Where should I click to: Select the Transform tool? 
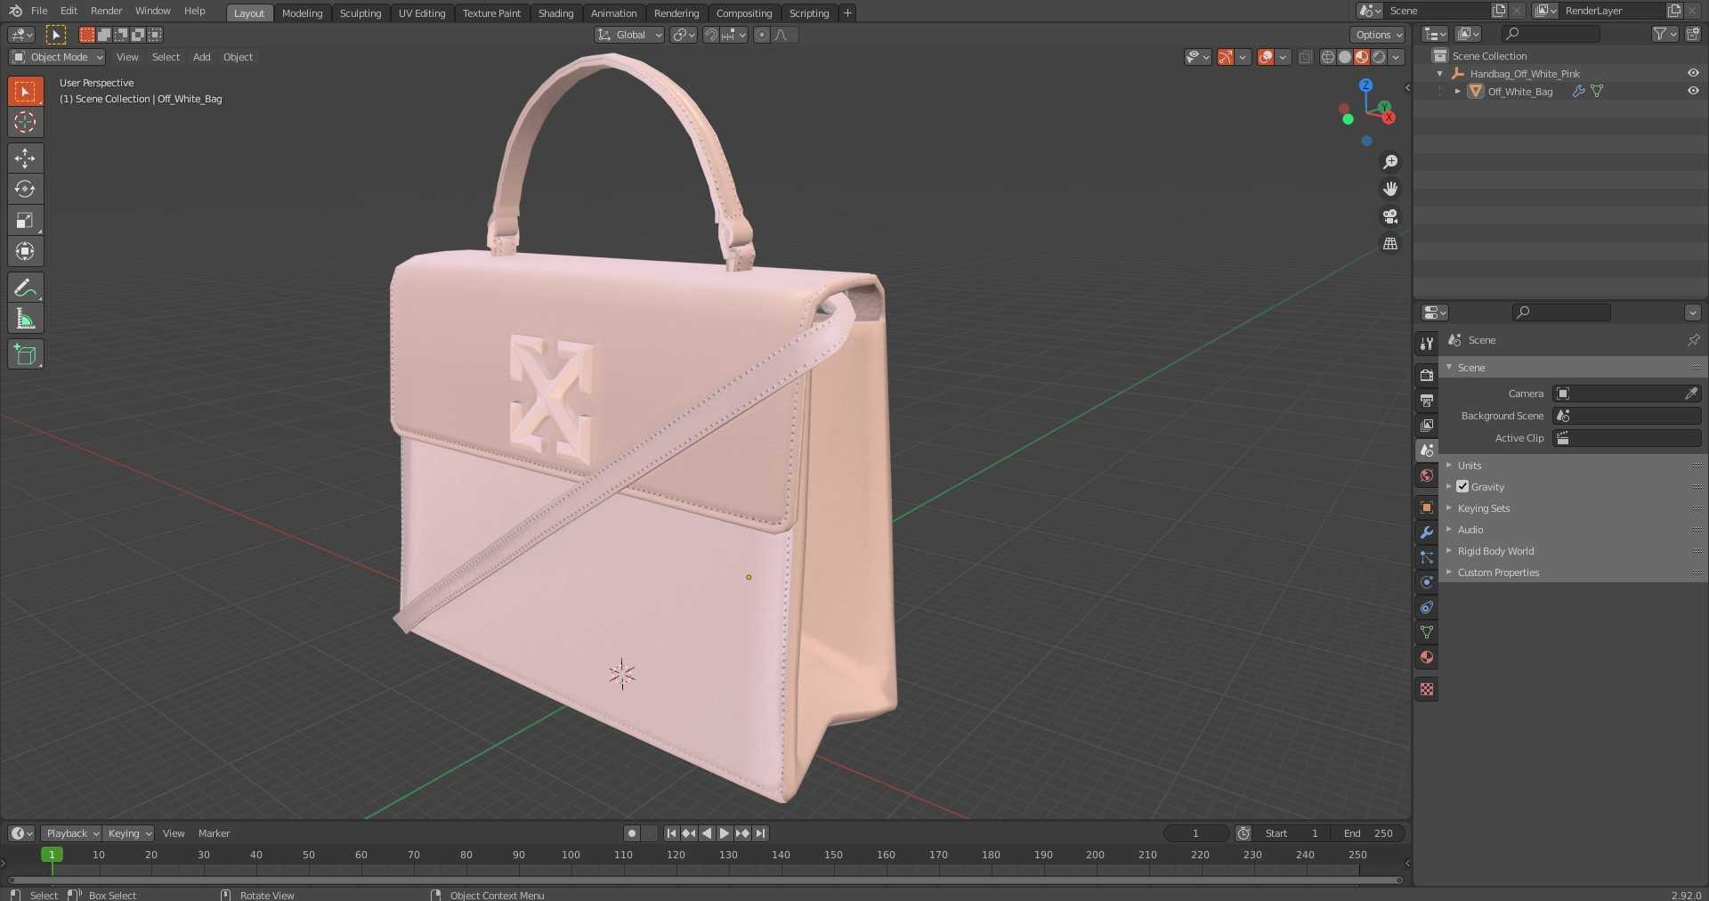pos(25,252)
